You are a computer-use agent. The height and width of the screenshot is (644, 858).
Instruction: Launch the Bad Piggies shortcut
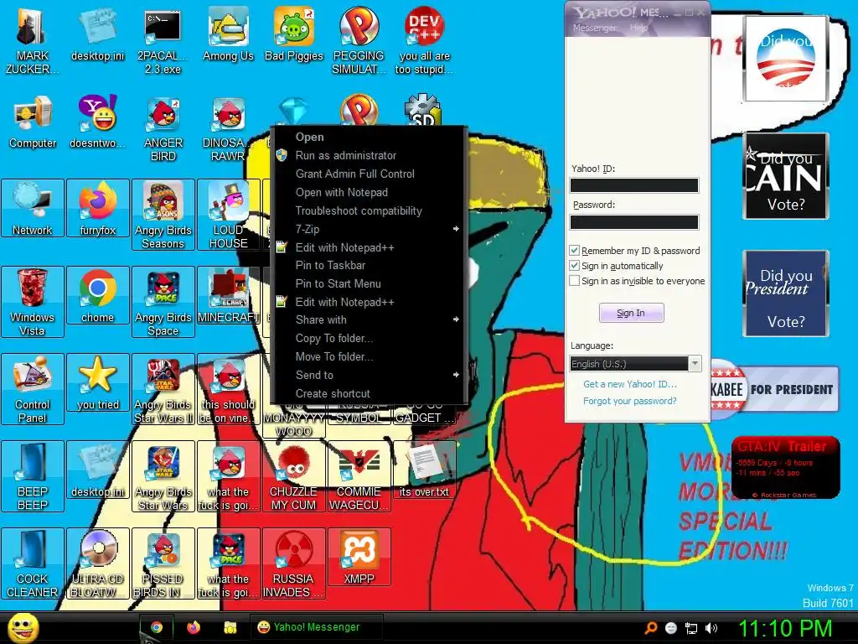pos(294,35)
